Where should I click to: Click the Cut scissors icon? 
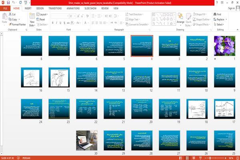click(x=10, y=14)
